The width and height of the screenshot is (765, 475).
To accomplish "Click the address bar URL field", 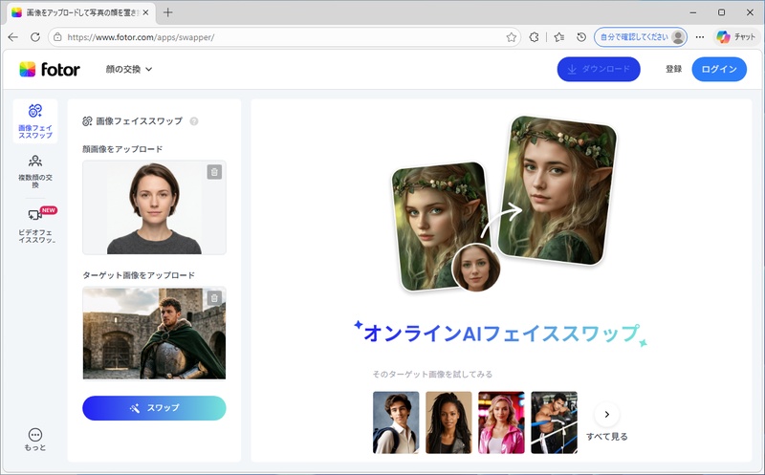I will pyautogui.click(x=283, y=37).
